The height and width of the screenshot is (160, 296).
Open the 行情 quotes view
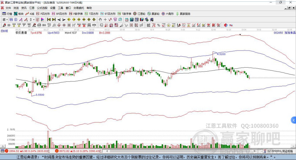coord(7,14)
